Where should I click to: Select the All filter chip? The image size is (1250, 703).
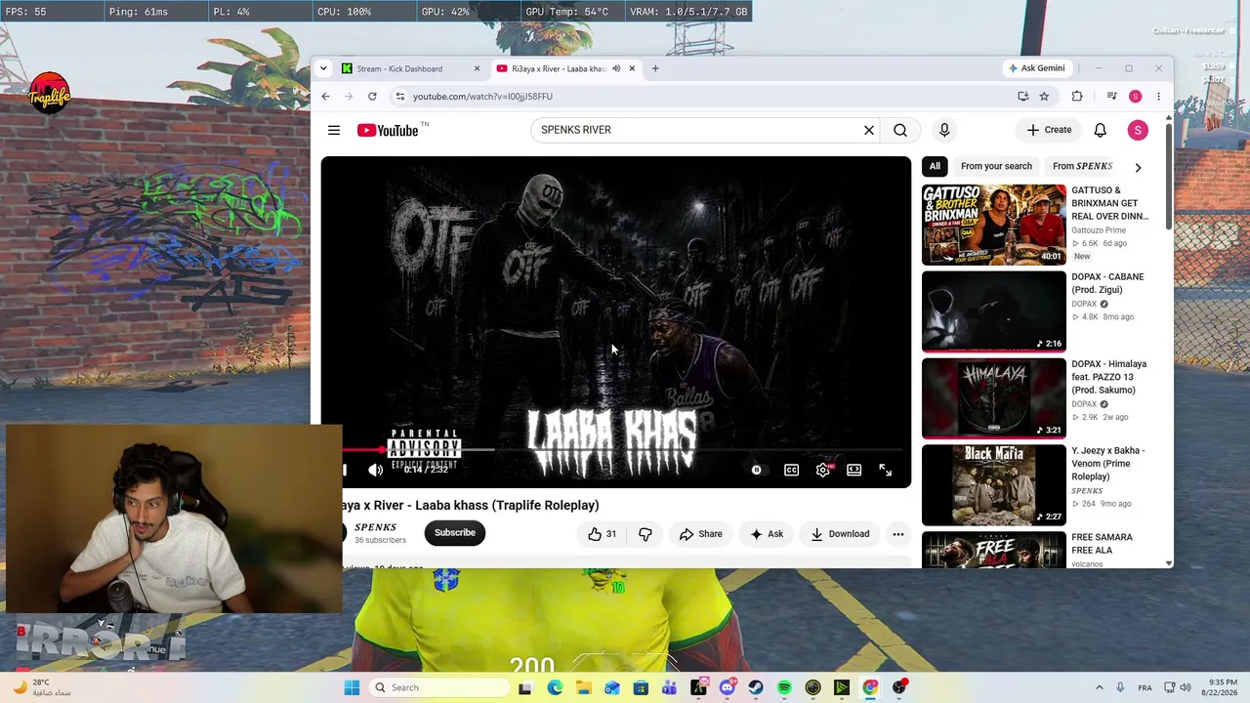click(x=935, y=166)
